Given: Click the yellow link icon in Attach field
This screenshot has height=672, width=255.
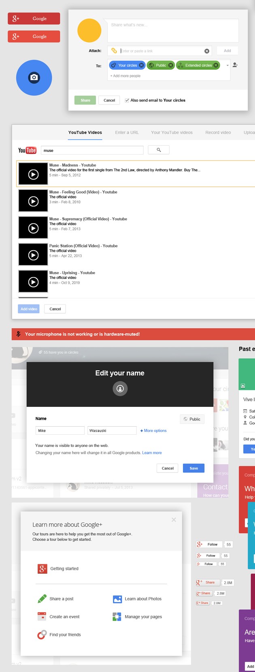Looking at the screenshot, I should click(x=114, y=51).
